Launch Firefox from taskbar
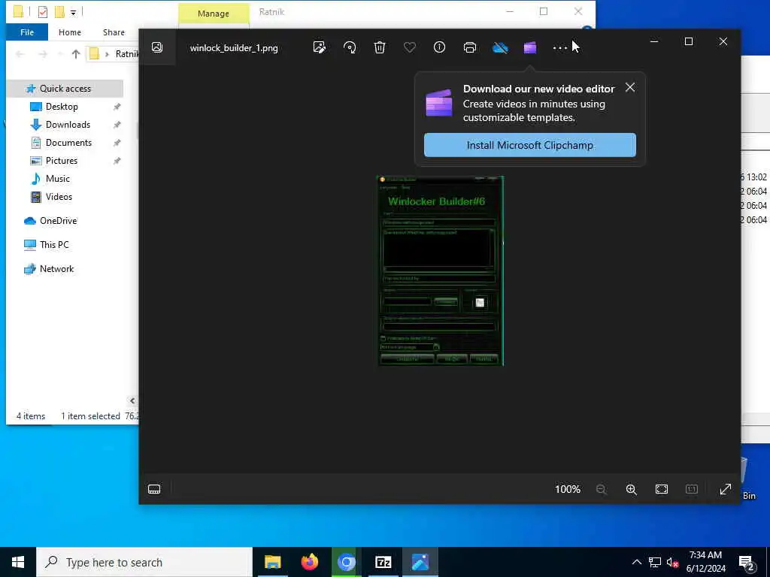This screenshot has width=770, height=577. click(309, 562)
